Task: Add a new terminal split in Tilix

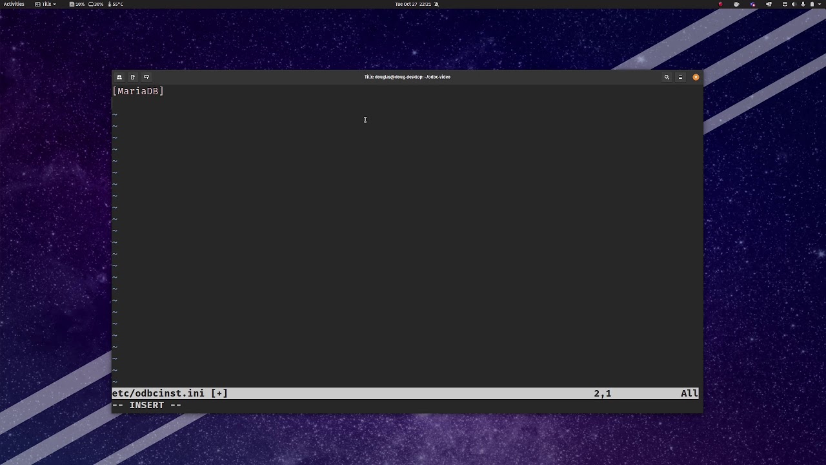Action: tap(133, 77)
